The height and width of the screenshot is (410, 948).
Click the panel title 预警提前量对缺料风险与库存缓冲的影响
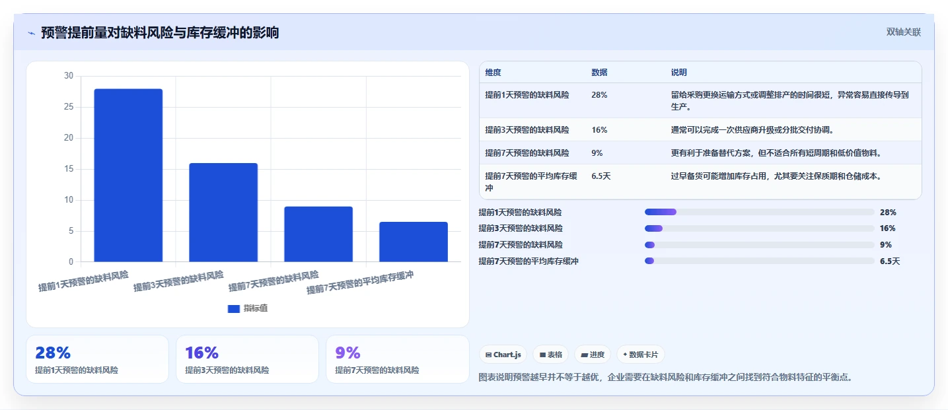pos(160,32)
